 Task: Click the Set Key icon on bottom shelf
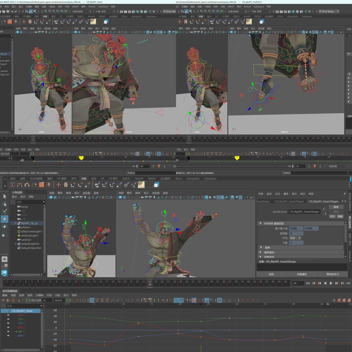click(x=58, y=185)
